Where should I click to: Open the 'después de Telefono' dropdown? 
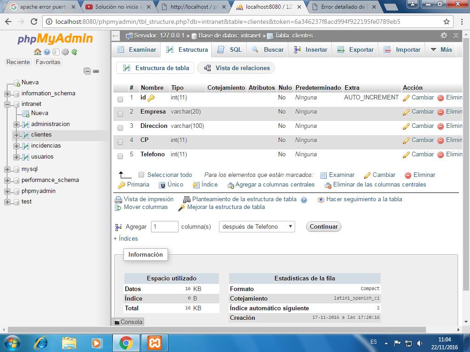click(x=257, y=226)
